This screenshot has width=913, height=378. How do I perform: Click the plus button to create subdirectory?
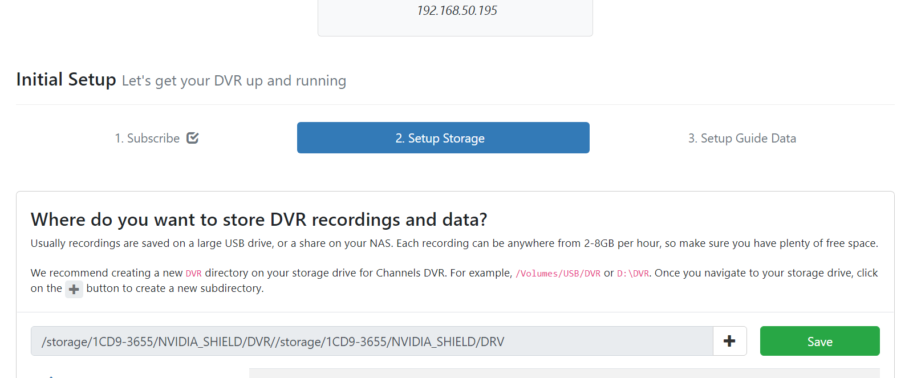pos(729,341)
